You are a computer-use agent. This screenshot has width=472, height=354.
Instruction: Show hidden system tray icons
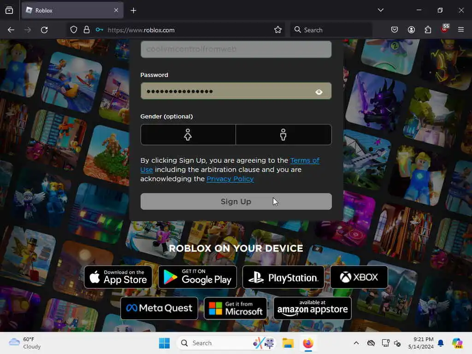tap(356, 343)
